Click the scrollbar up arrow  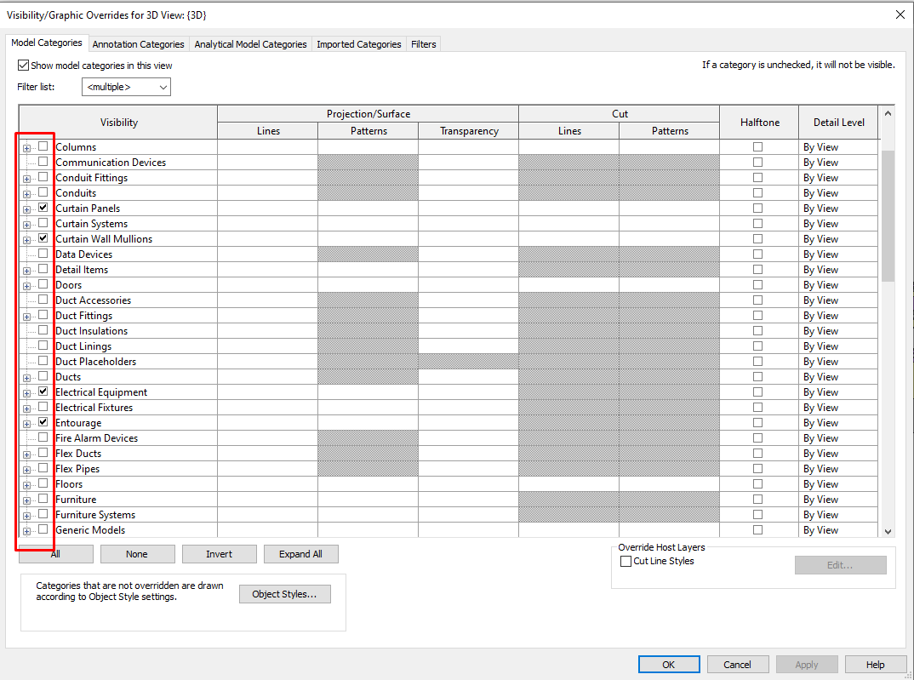coord(888,114)
